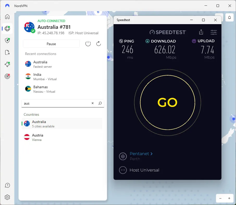Open Dark Web Monitor target icon

point(7,76)
